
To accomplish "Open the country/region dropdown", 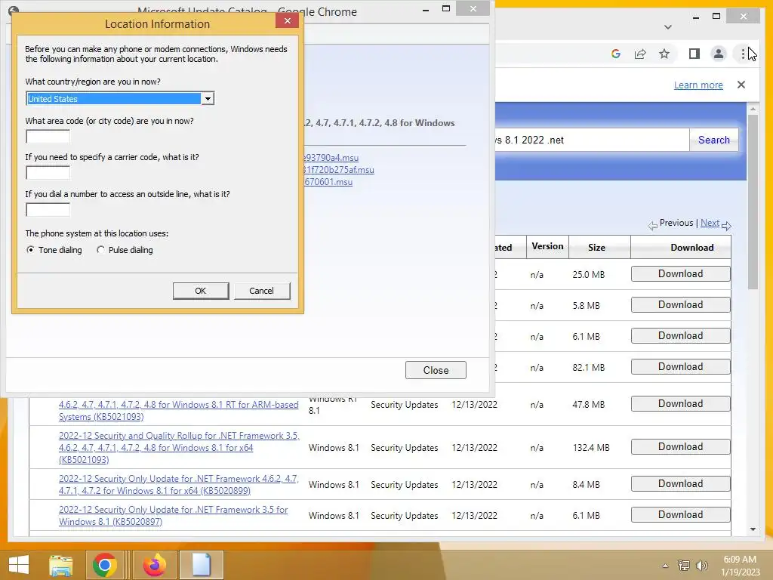I will (208, 99).
